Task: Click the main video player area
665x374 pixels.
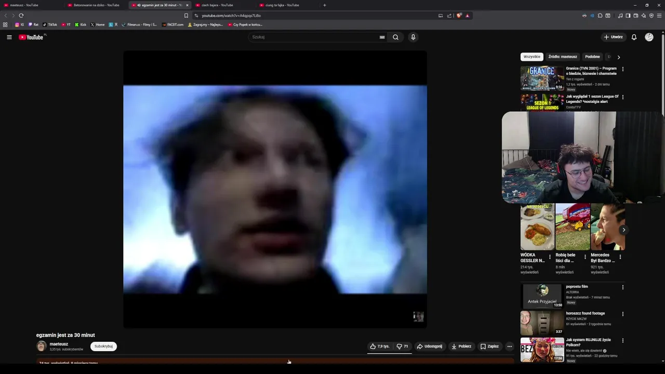Action: [275, 190]
